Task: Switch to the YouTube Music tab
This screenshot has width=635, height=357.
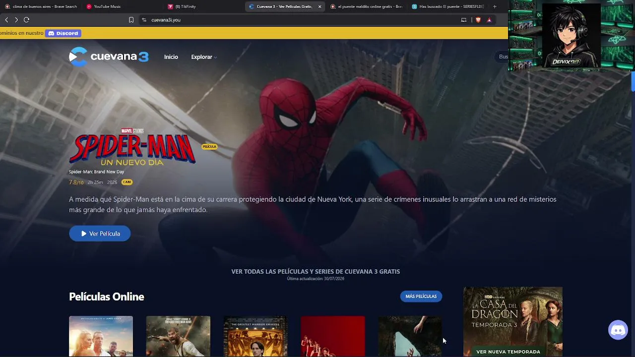Action: point(122,6)
